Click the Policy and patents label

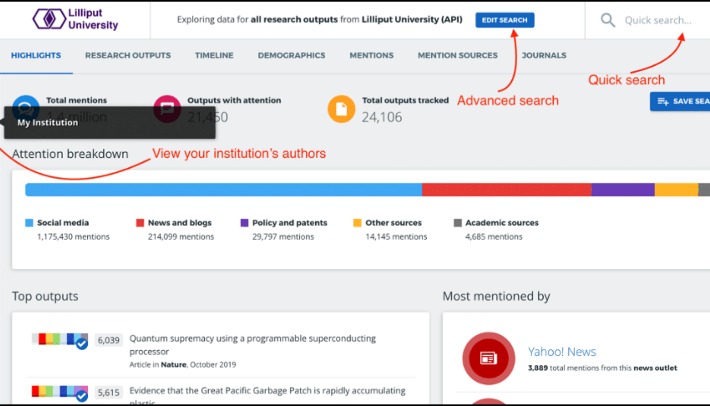point(290,223)
